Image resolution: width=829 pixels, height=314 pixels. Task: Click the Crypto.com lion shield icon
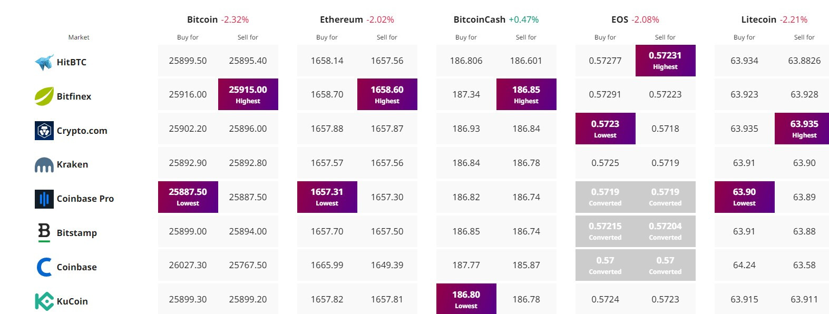click(44, 131)
